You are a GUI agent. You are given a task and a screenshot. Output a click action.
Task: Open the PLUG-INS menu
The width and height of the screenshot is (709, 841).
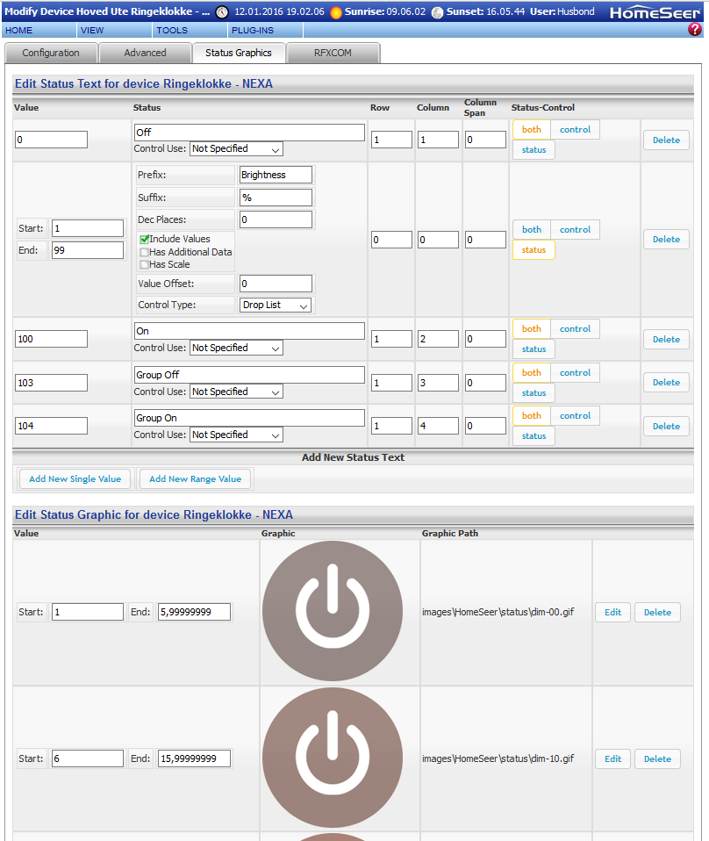(x=266, y=30)
